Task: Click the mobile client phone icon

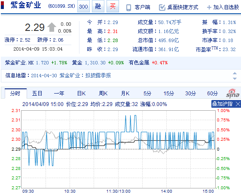Action: click(128, 8)
